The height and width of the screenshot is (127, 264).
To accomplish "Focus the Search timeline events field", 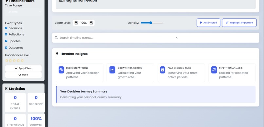I will pyautogui.click(x=116, y=38).
